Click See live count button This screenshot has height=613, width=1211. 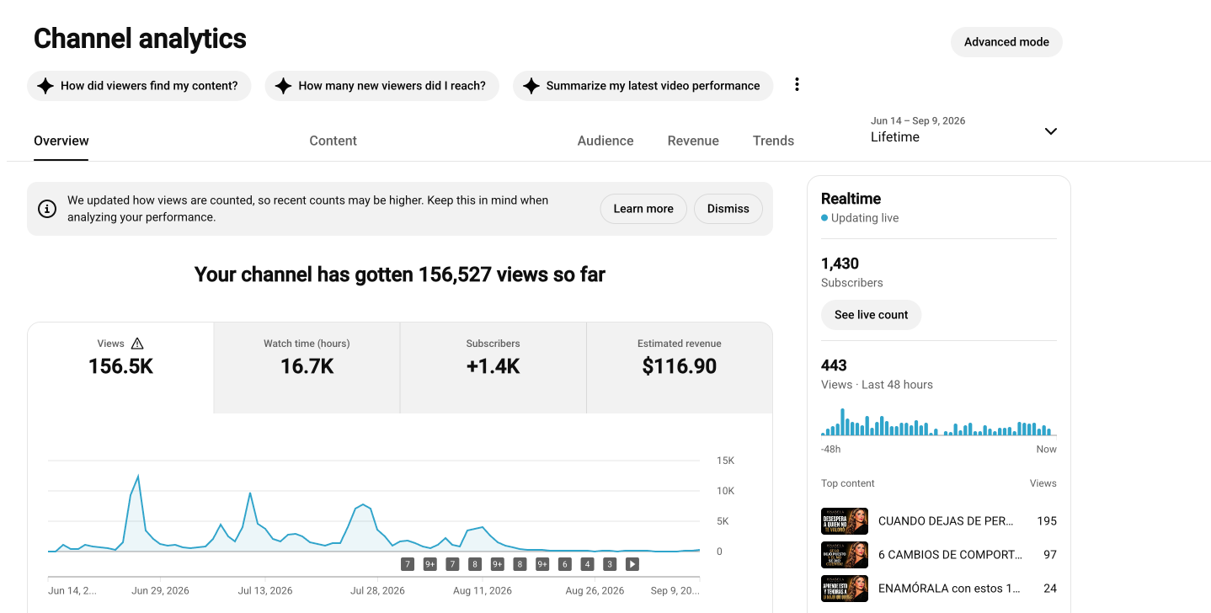click(871, 315)
